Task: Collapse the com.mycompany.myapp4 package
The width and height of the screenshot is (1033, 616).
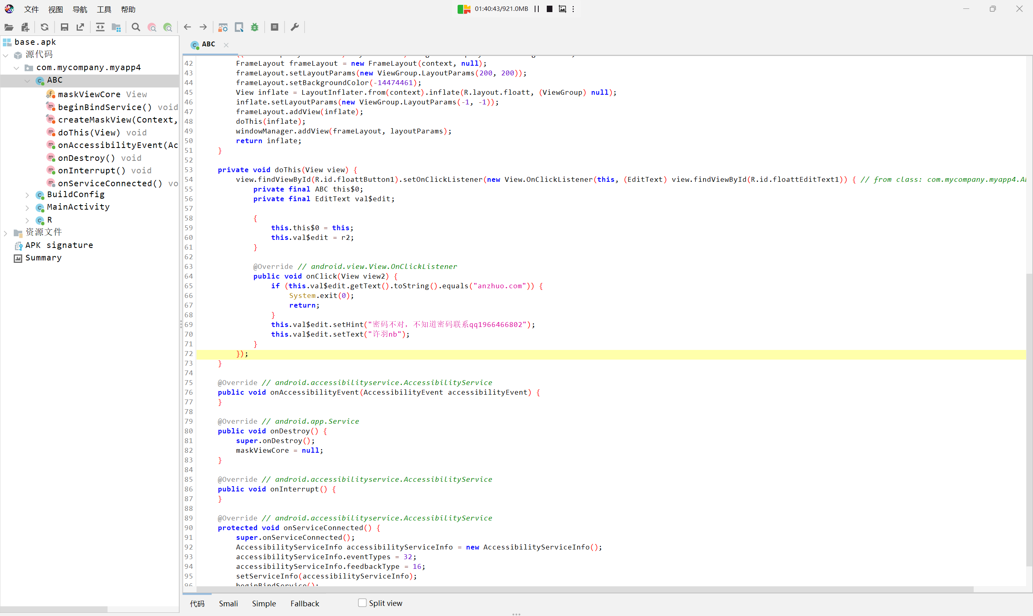Action: click(x=17, y=68)
